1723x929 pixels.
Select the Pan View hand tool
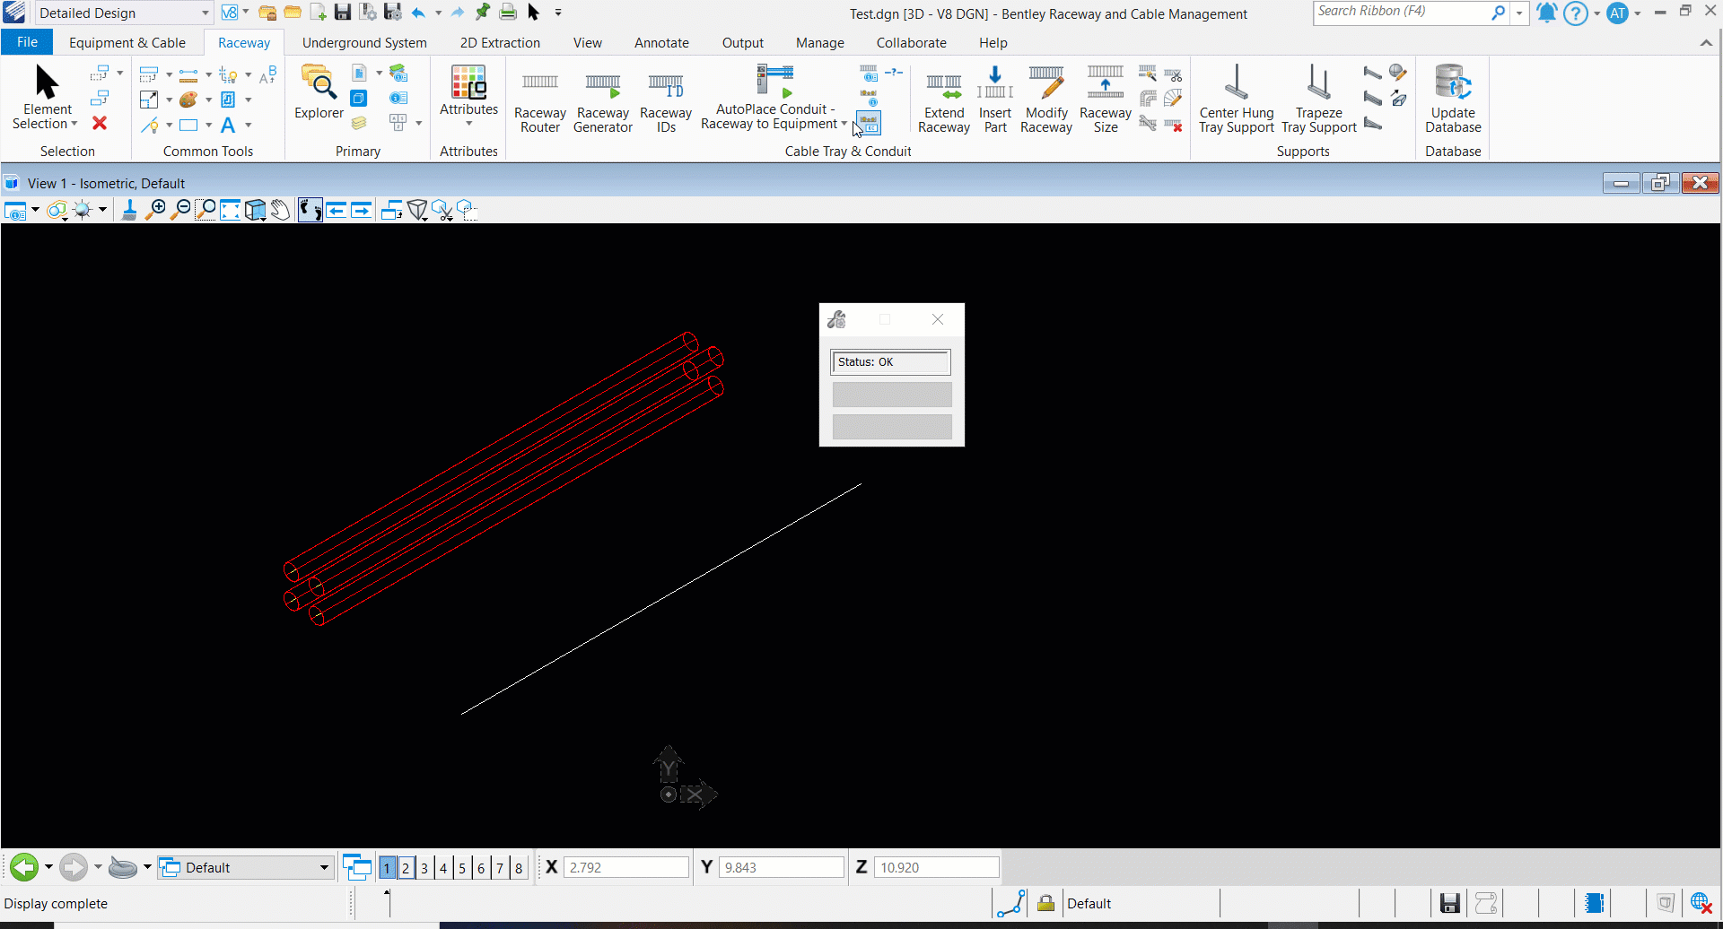(281, 210)
